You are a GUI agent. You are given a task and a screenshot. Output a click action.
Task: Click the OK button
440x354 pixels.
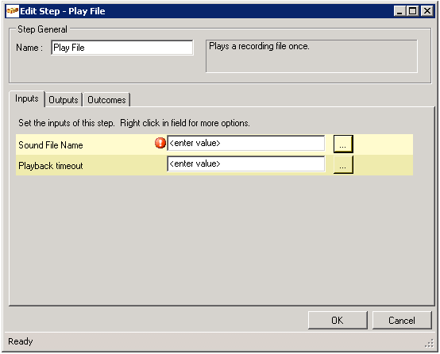click(x=338, y=320)
